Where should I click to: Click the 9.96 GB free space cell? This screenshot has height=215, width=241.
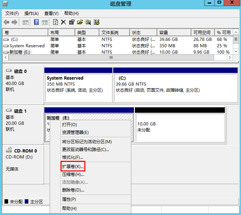click(x=201, y=52)
